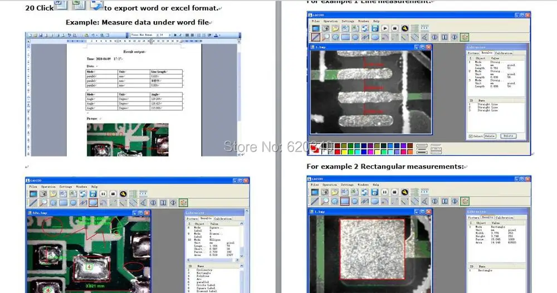Choose the Angle tool in the 50x.bmp window
Viewport: 557px width, 293px height.
144,203
